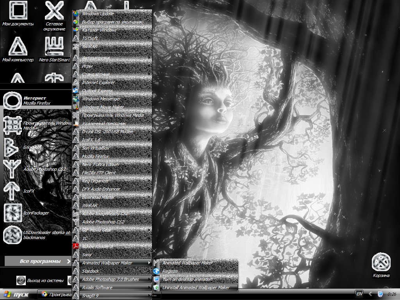Click the Uninstall Animated Wallpaper Maker icon
This screenshot has height=300, width=400.
click(156, 287)
